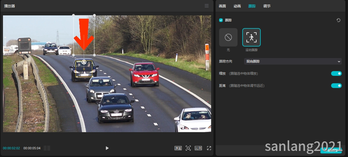Viewport: 348px width, 157px height.
Task: Uncheck the 跟踪 tracking checkbox
Action: coord(221,20)
